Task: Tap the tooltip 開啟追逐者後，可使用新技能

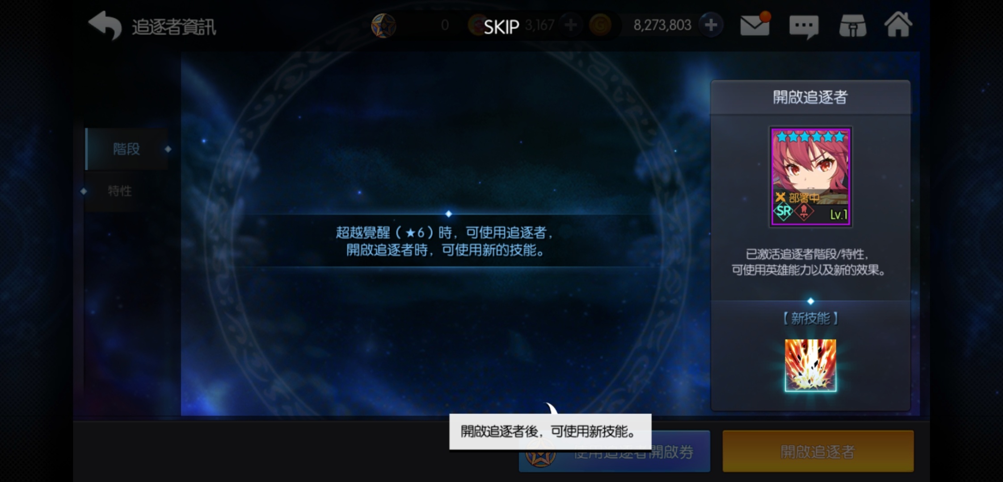Action: pos(550,432)
